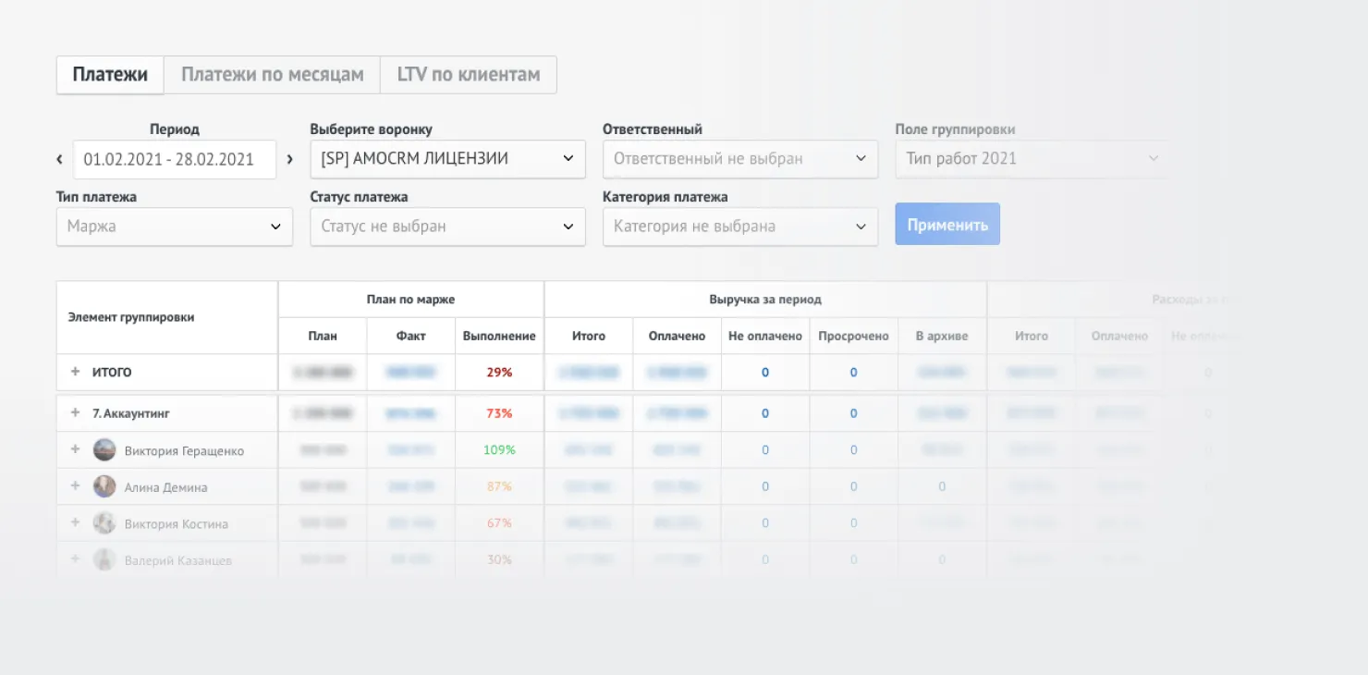Open the Поле группировки dropdown
This screenshot has height=675, width=1368.
tap(1032, 159)
